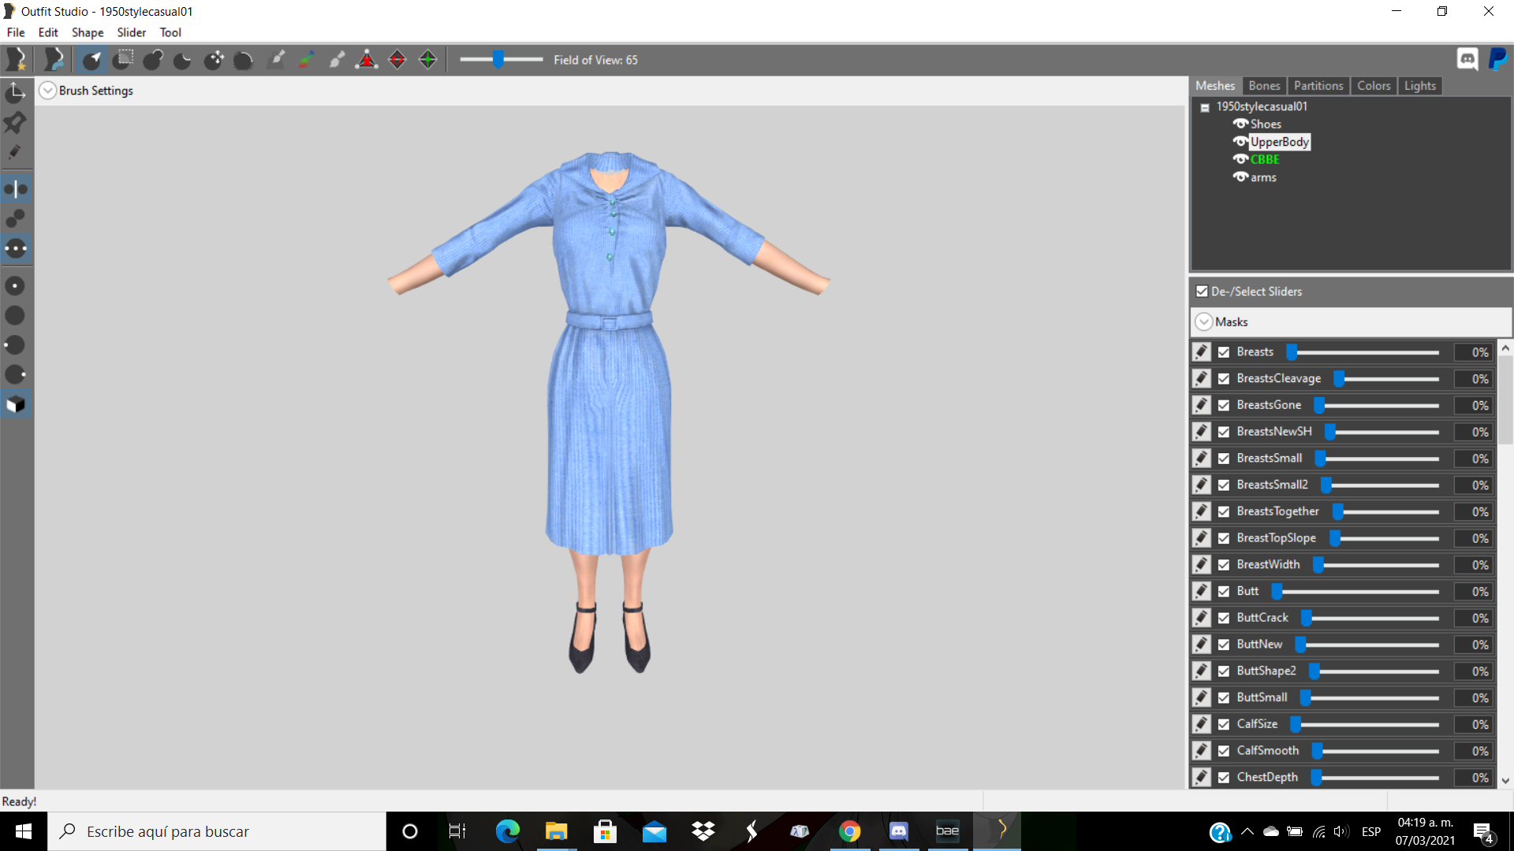
Task: Click the sidebar circle icon with a center dot
Action: click(16, 286)
